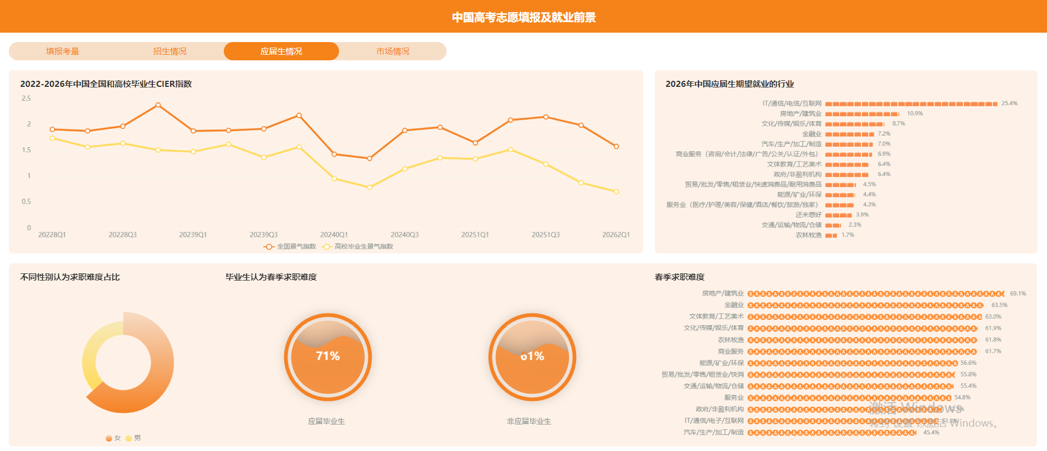Go to the 市场情况 tab
This screenshot has width=1047, height=451.
[393, 51]
